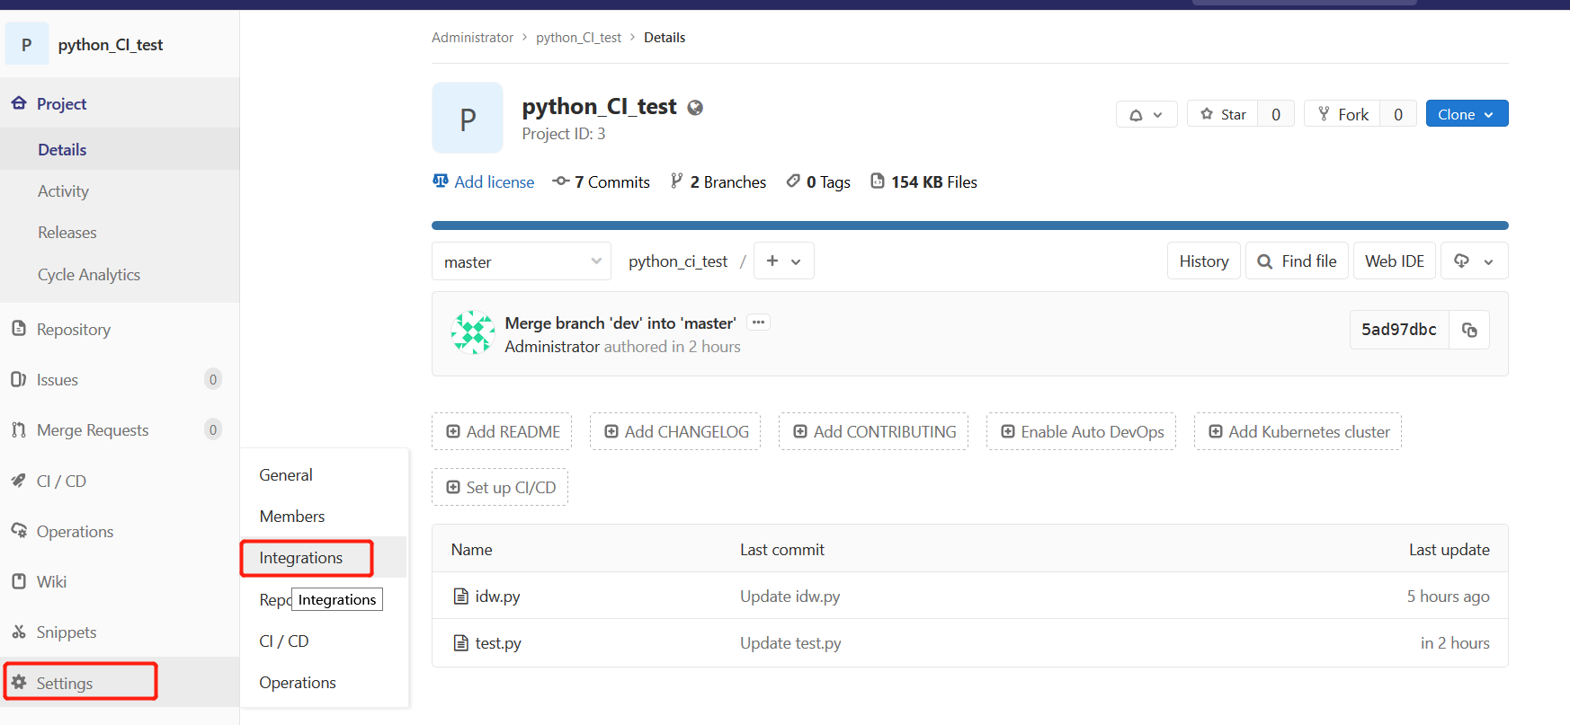Click Add README button
Image resolution: width=1570 pixels, height=725 pixels.
click(x=503, y=431)
